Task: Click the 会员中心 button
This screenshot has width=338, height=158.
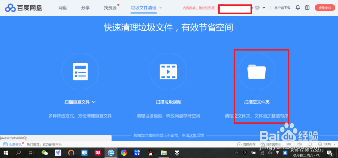Action: click(325, 8)
